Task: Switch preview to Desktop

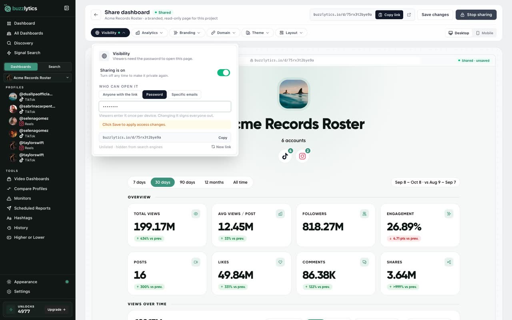Action: click(x=459, y=33)
